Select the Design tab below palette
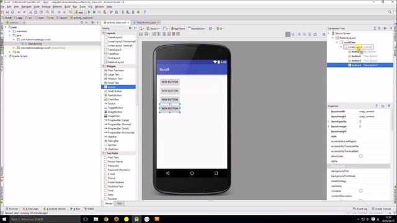Image resolution: width=397 pixels, height=223 pixels. 109,203
